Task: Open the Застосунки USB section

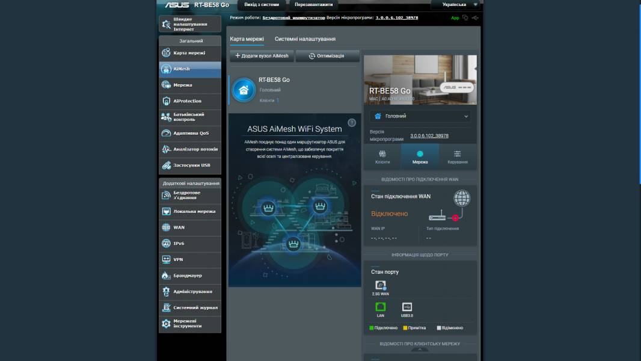Action: (189, 165)
